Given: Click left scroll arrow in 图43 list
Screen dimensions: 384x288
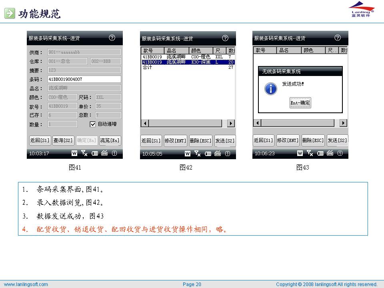Looking at the screenshot, I should 258,123.
